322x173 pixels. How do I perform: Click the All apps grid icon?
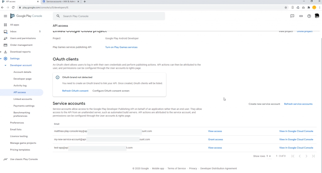[5, 25]
